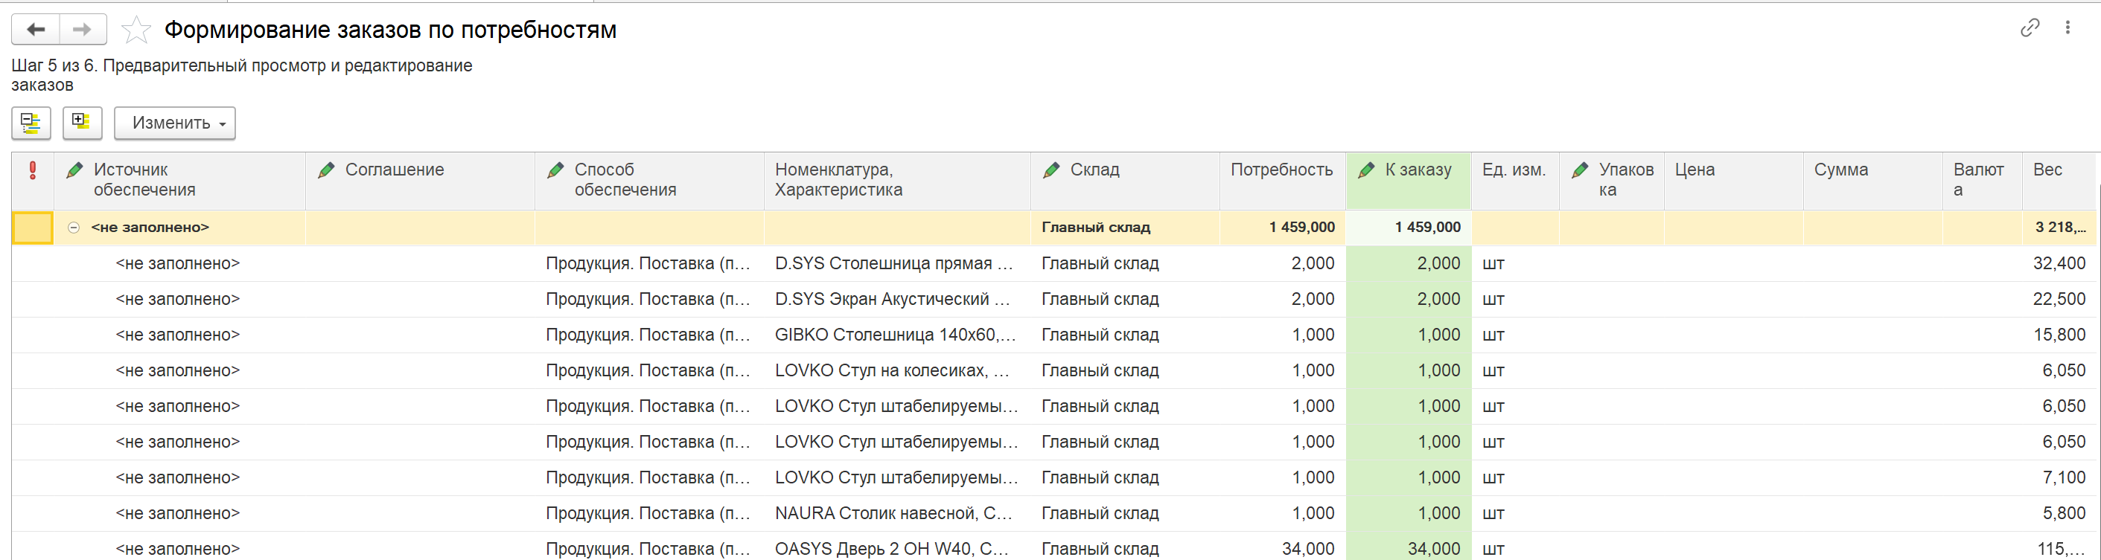Open the Изменить dropdown menu
2101x560 pixels.
click(x=174, y=123)
